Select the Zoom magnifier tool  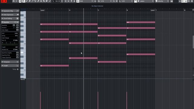tap(44, 1)
